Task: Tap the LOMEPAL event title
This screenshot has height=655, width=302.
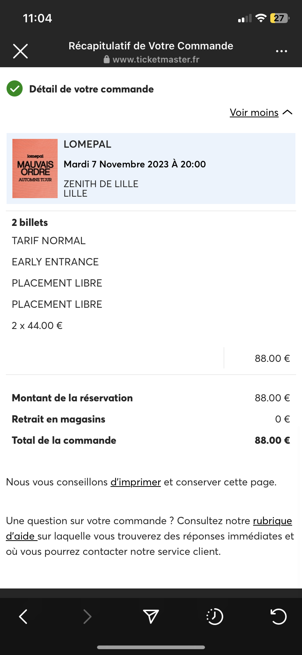Action: tap(88, 144)
